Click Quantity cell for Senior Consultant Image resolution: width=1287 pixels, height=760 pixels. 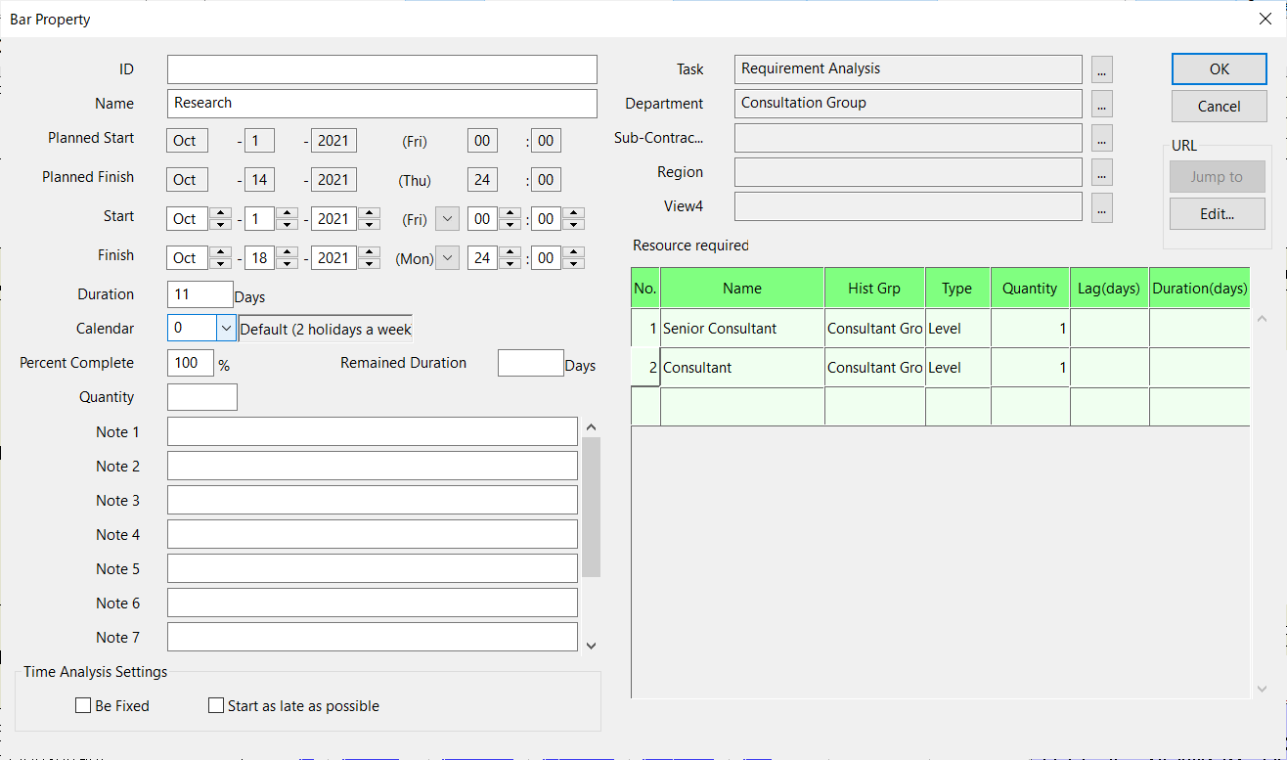1030,329
